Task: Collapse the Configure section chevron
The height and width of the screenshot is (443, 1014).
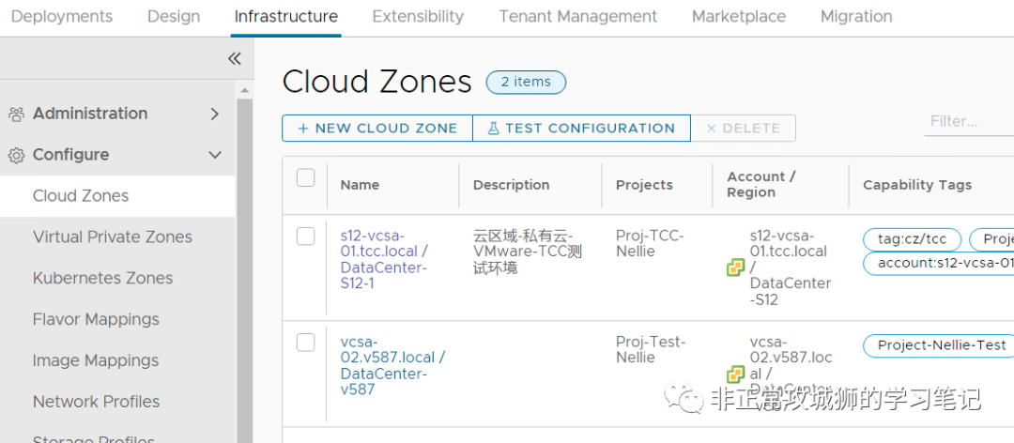Action: pyautogui.click(x=214, y=155)
